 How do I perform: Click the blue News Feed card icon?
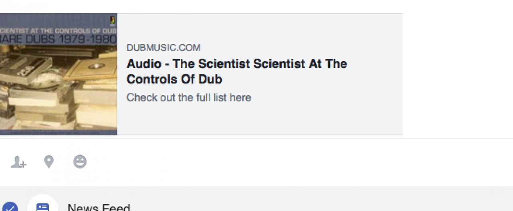click(42, 207)
